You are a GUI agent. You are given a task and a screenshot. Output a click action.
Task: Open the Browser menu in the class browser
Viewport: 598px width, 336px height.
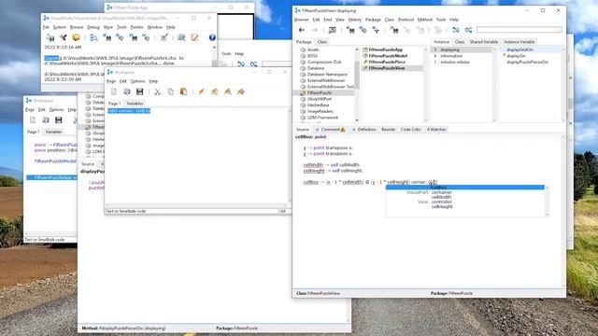coord(301,20)
